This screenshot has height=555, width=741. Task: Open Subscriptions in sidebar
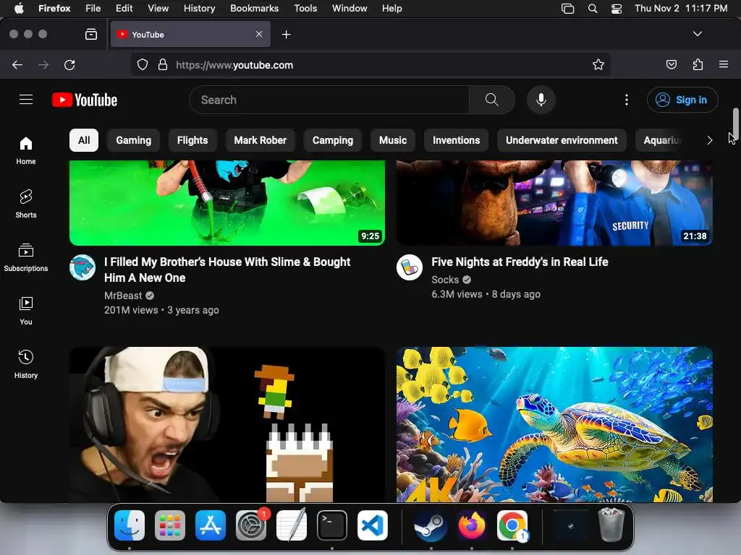[x=26, y=258]
